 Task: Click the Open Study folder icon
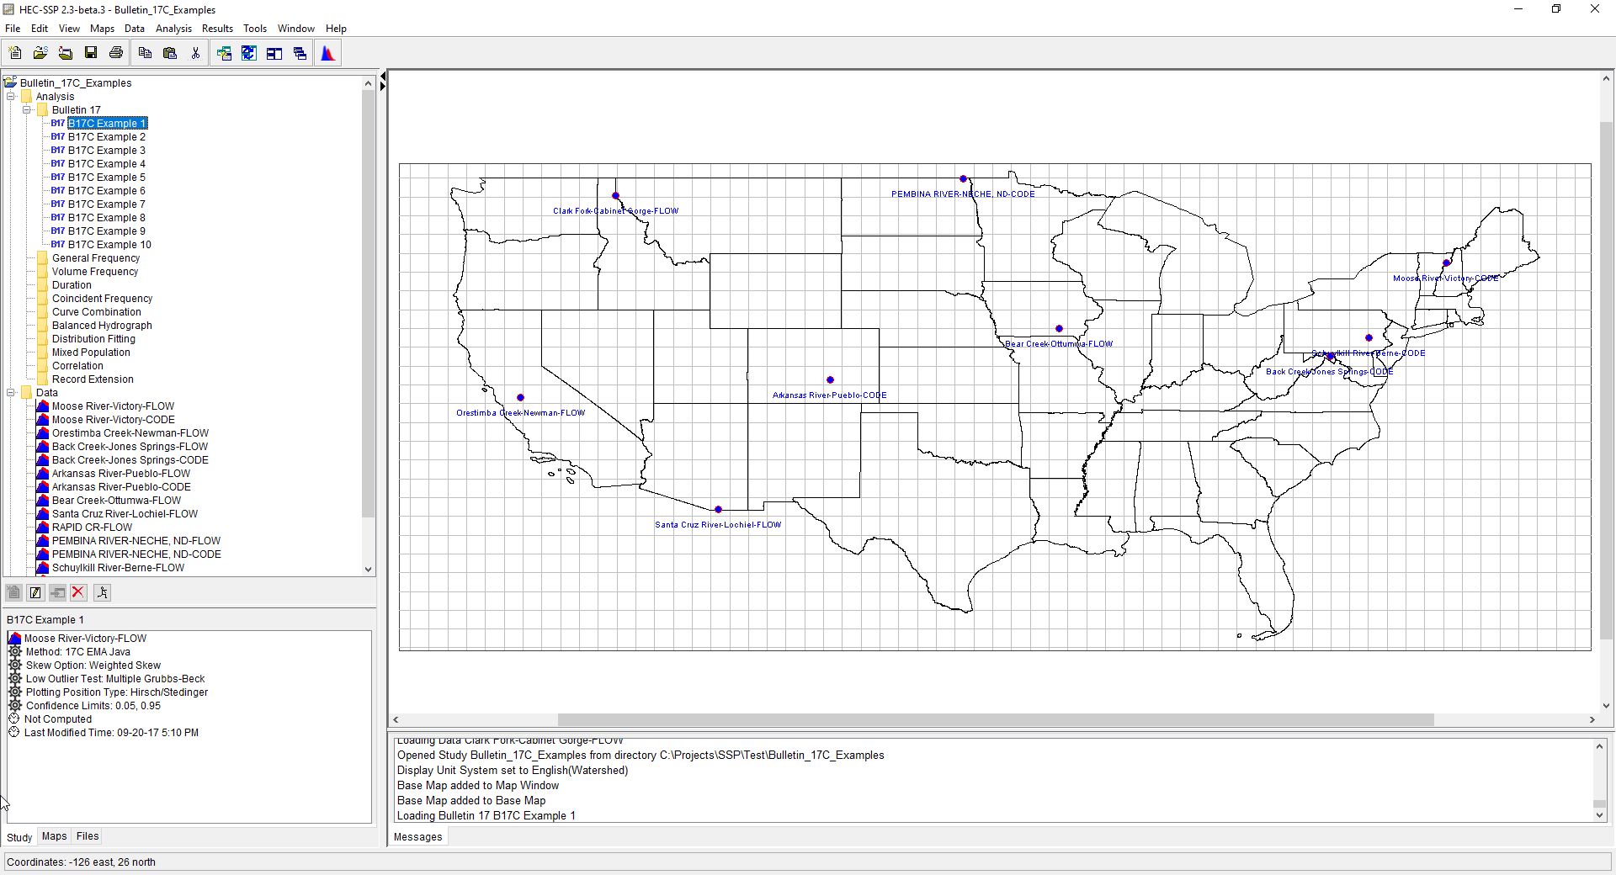pos(40,53)
